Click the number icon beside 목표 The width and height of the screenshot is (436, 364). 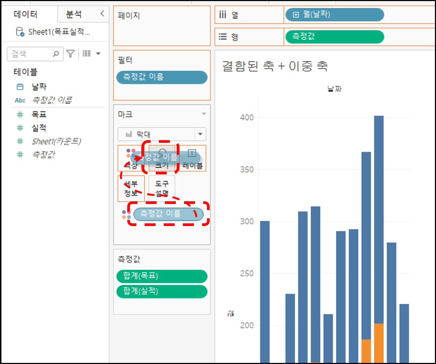20,115
